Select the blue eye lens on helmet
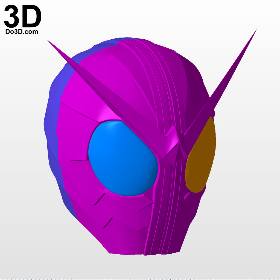 click(123, 158)
